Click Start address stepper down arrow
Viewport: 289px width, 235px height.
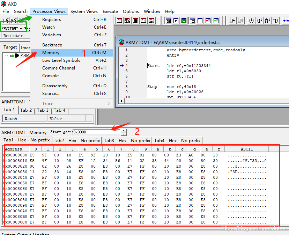[124, 134]
